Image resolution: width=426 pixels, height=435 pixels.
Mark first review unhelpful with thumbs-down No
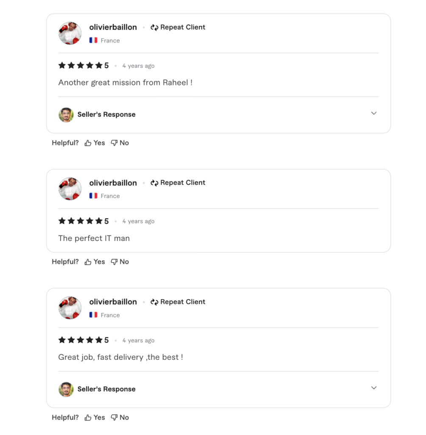click(120, 143)
